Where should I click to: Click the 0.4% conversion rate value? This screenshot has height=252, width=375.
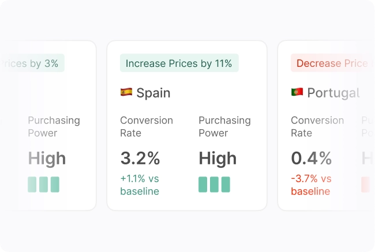(312, 158)
